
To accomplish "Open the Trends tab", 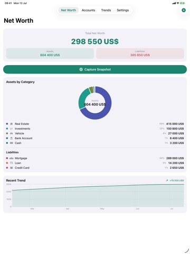I will coord(106,10).
